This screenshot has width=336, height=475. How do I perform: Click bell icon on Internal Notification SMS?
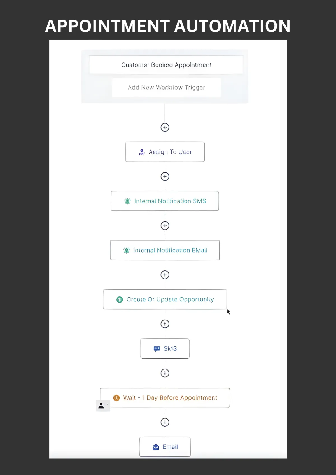[x=127, y=201]
